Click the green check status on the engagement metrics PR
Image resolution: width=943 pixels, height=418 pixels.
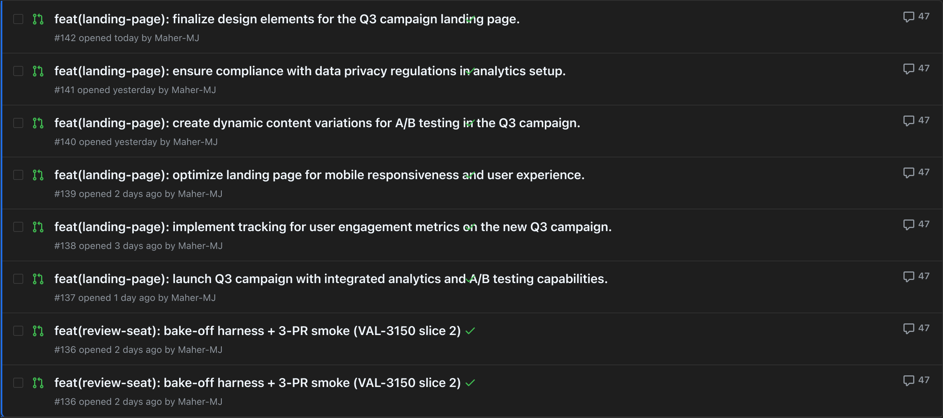point(470,227)
